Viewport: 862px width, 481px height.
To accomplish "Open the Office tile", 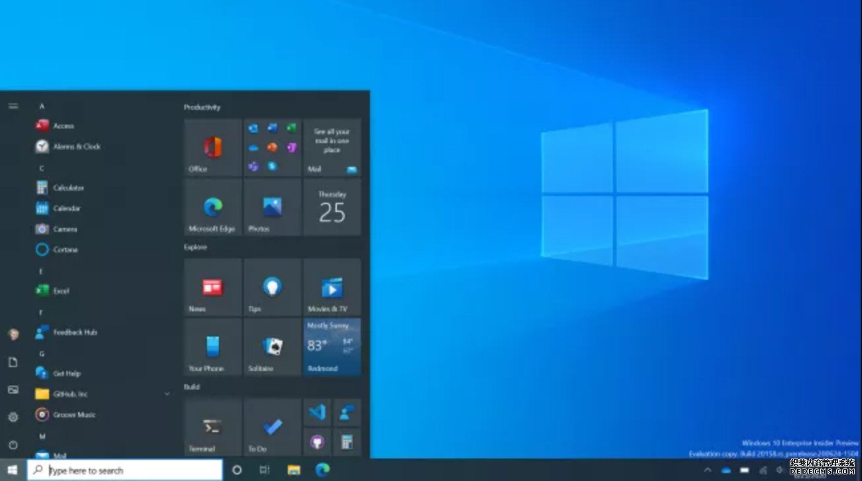I will pyautogui.click(x=213, y=148).
